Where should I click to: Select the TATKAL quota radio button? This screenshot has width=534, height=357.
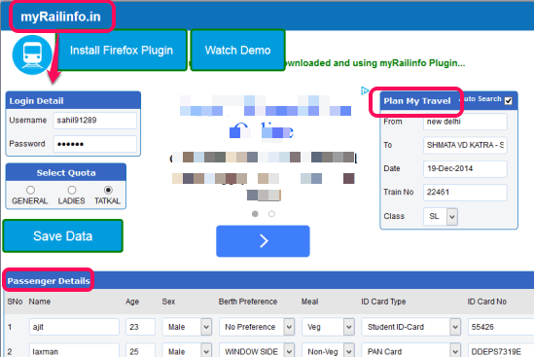108,190
